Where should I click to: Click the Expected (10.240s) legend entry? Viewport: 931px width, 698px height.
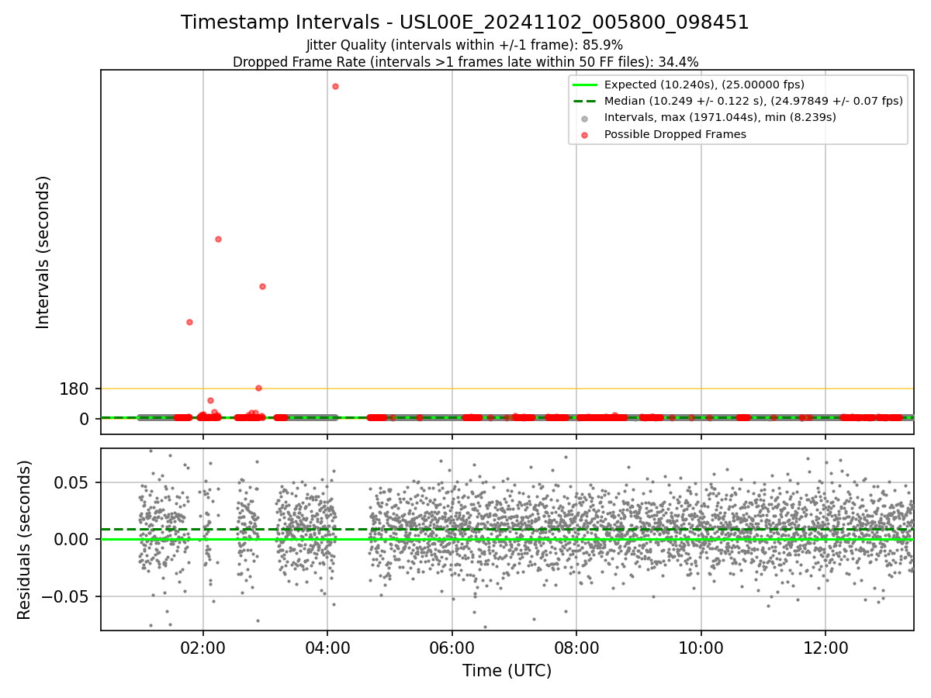[x=704, y=85]
